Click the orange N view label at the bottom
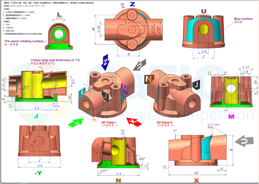259x184 pixels. [x=118, y=180]
